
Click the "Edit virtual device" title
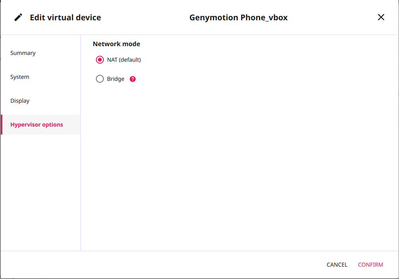65,18
